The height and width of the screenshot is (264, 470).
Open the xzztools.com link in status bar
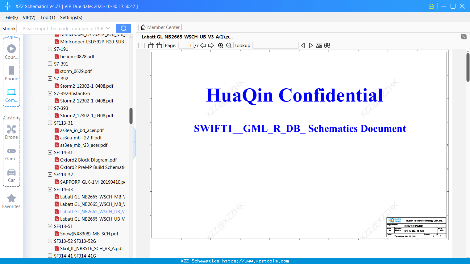256,261
